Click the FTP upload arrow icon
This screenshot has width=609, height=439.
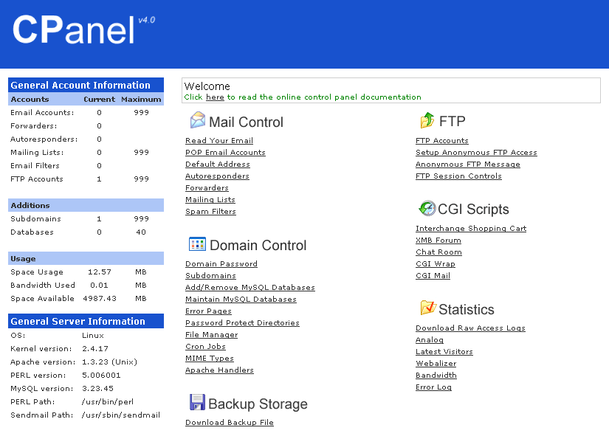427,120
